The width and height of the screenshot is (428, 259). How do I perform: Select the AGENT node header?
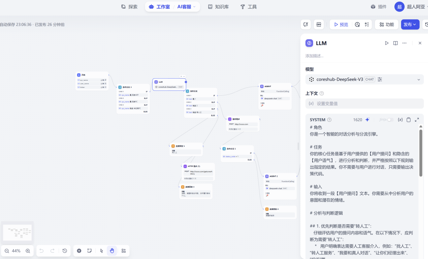point(275,86)
